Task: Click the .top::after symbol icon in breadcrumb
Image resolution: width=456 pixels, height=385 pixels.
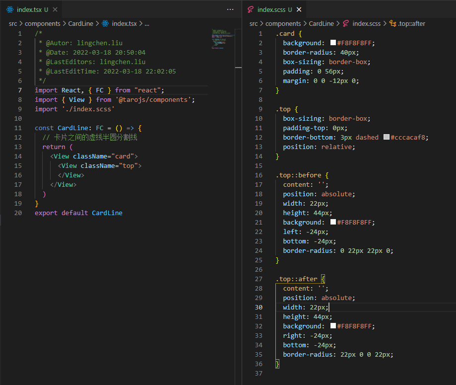Action: (x=392, y=23)
